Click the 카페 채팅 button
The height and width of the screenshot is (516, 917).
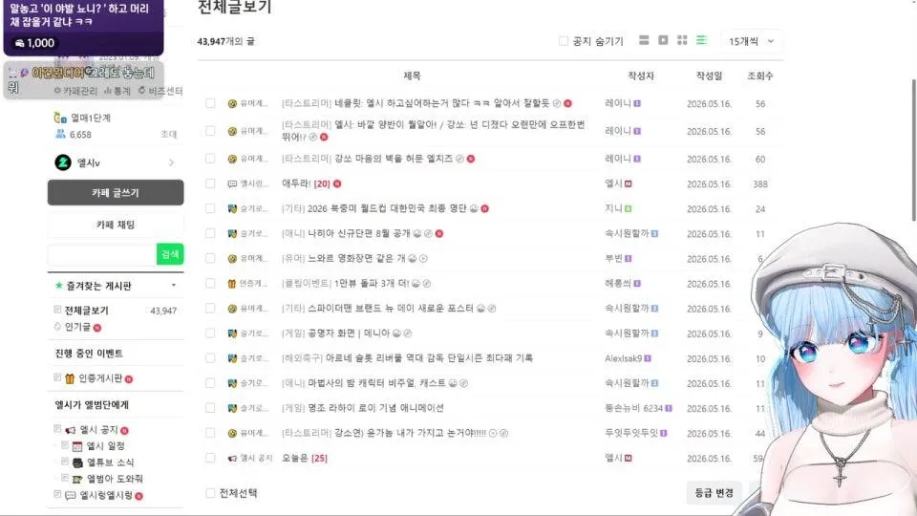[116, 225]
